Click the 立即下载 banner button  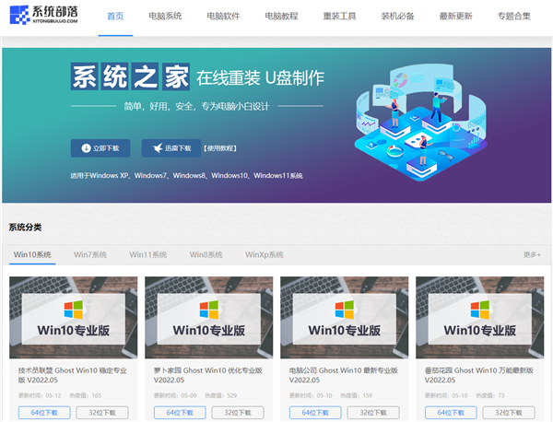[100, 148]
